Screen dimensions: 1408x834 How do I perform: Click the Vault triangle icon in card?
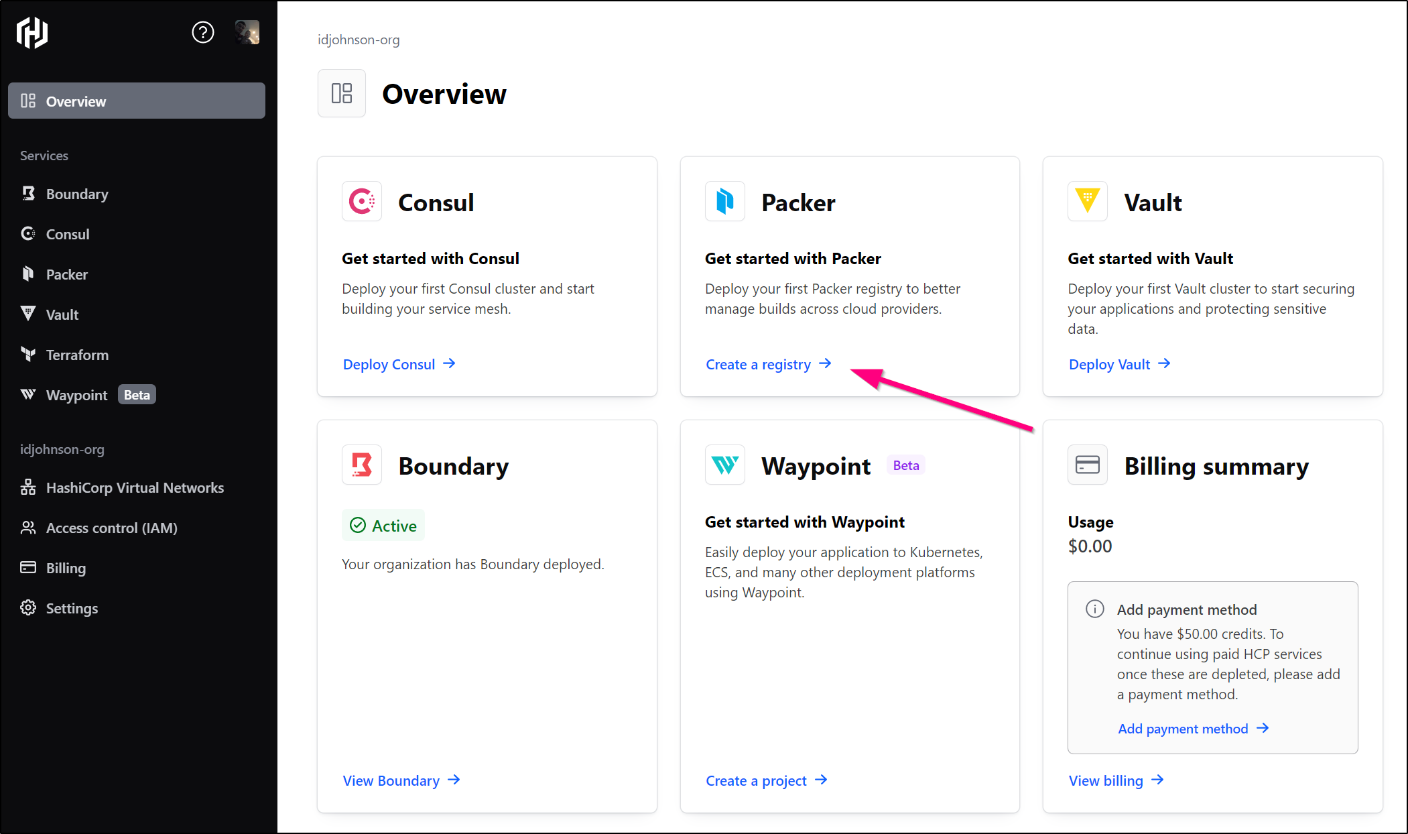[x=1088, y=201]
